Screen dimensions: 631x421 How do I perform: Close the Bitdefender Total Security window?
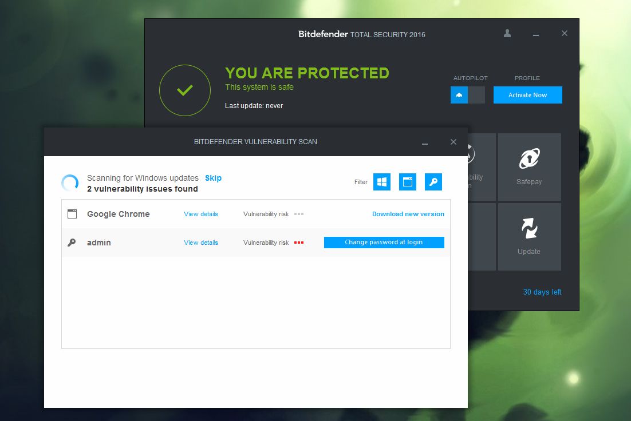click(565, 33)
